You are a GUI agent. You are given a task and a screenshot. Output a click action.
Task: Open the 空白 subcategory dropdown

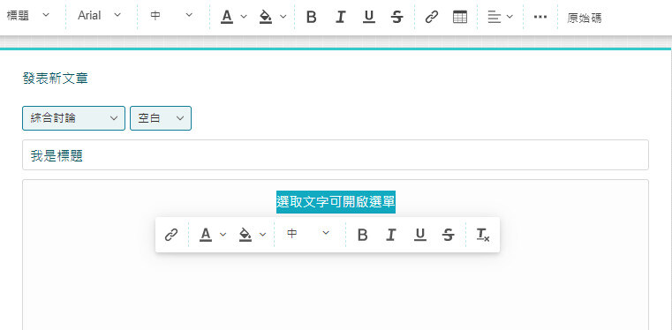pyautogui.click(x=161, y=118)
